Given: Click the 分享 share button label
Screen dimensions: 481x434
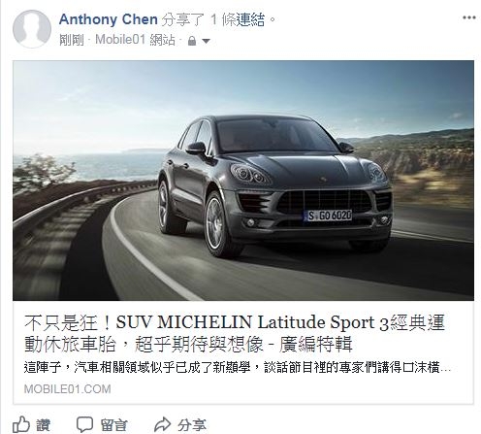Looking at the screenshot, I should pos(192,425).
